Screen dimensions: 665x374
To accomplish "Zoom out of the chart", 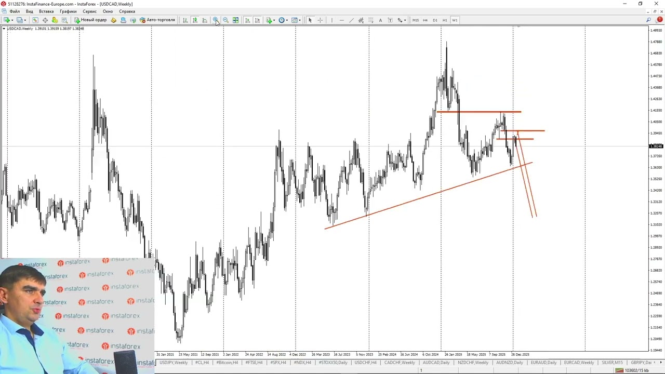I will [x=225, y=20].
